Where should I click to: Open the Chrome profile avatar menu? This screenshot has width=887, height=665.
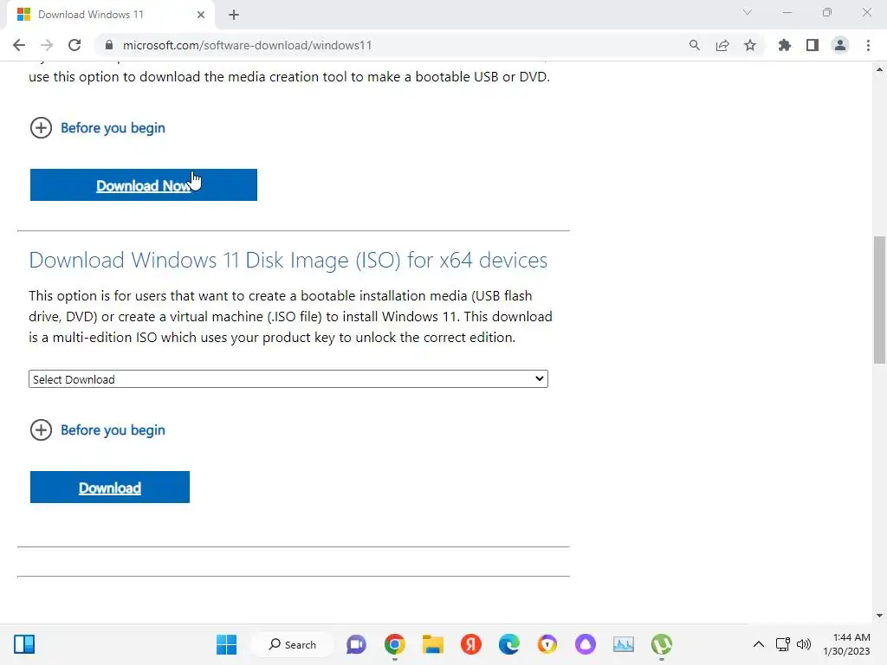click(x=840, y=45)
